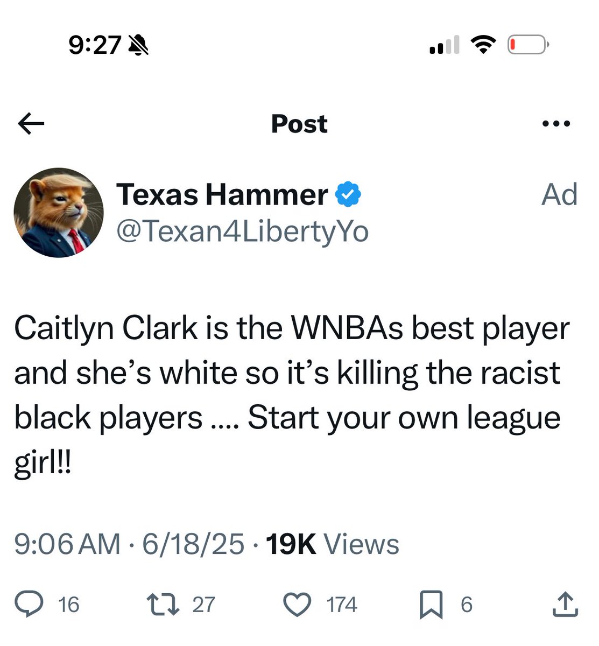Open the three-dot more options menu
This screenshot has height=646, width=599.
[x=556, y=124]
